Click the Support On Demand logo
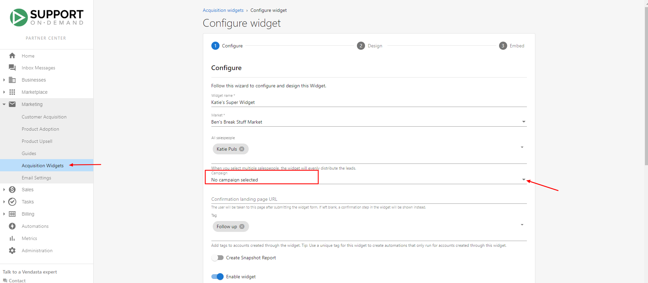Screen dimensions: 648x283 point(47,18)
